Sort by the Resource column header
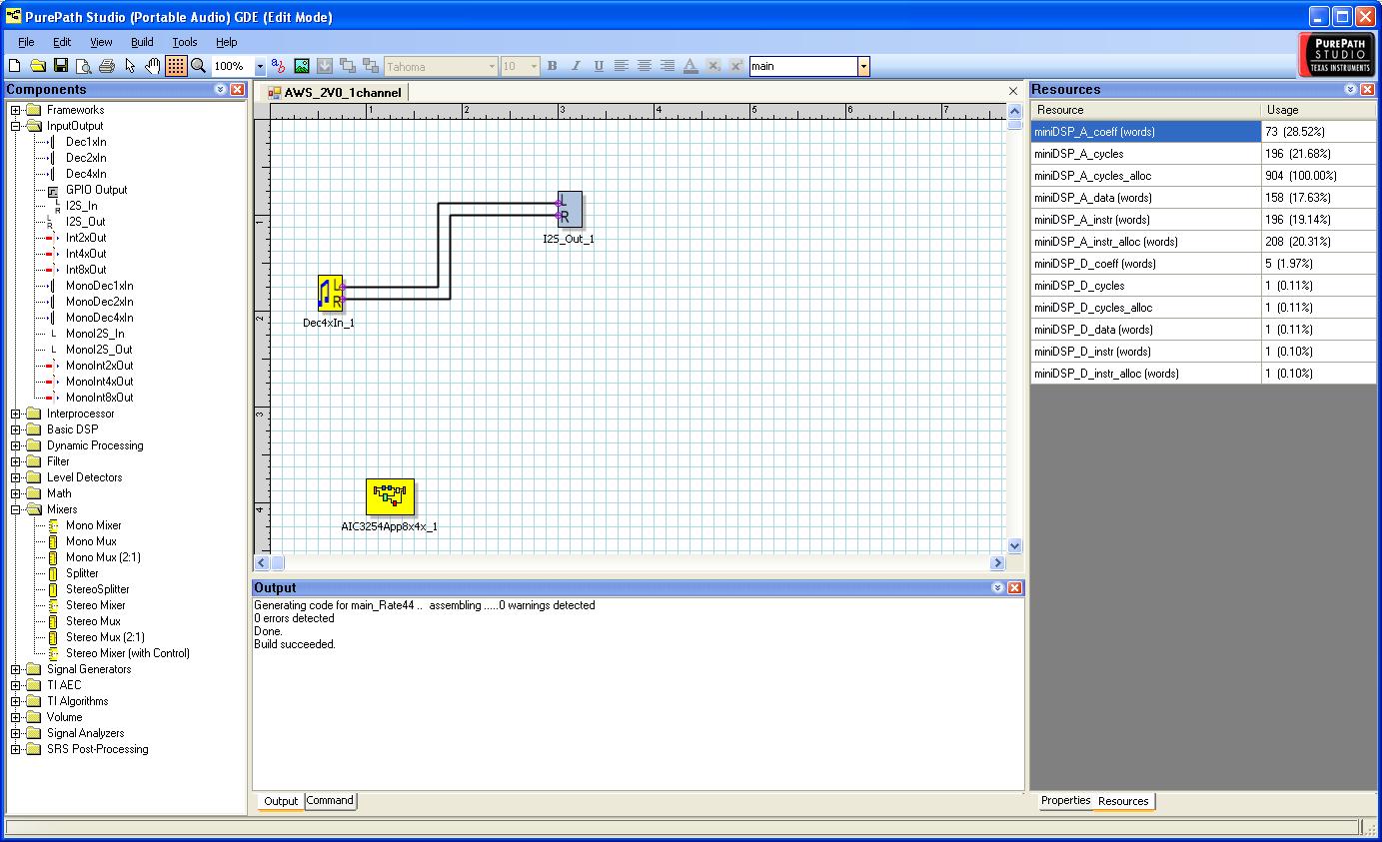The image size is (1382, 842). (x=1145, y=110)
